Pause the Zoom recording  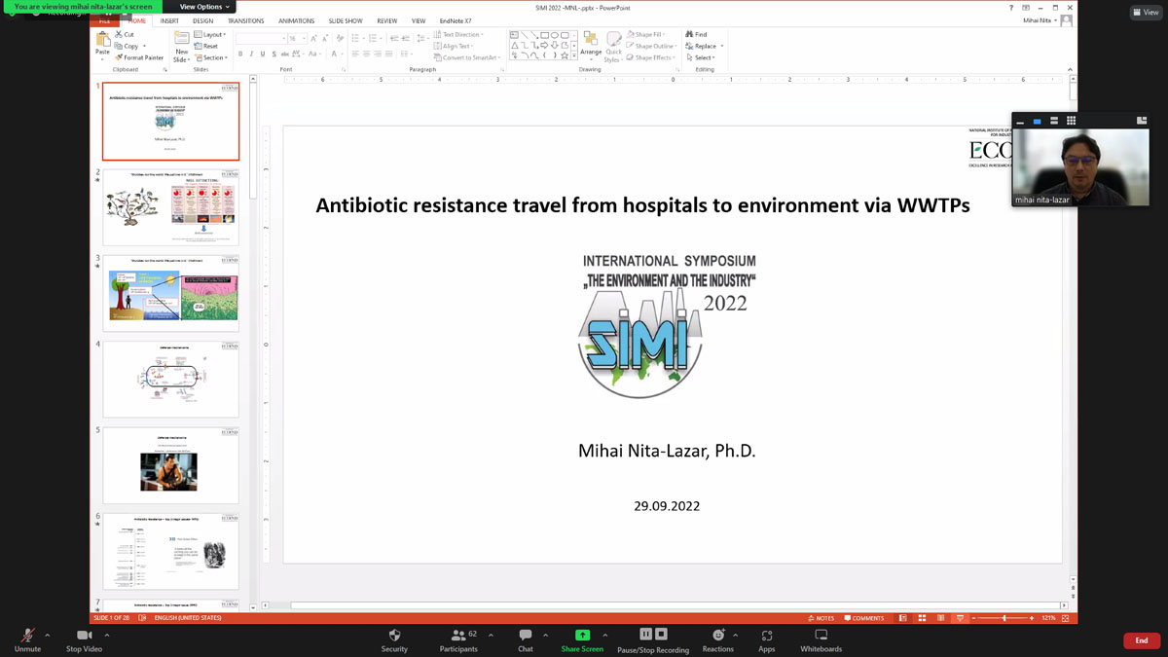tap(645, 635)
